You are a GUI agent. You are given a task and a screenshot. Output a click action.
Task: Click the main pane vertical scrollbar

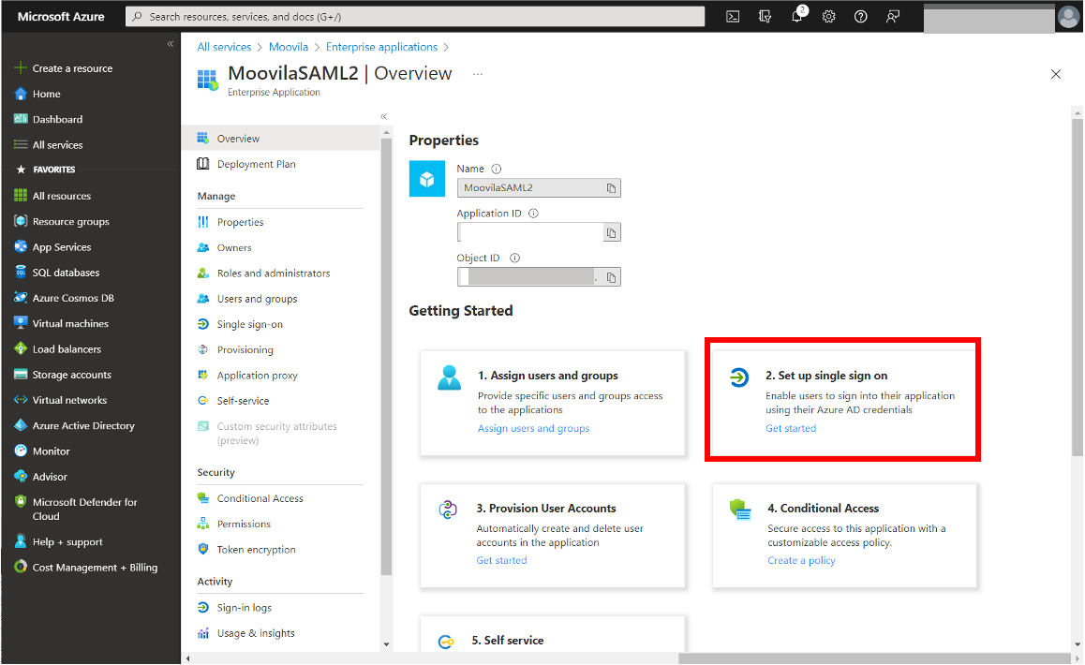pyautogui.click(x=1076, y=281)
